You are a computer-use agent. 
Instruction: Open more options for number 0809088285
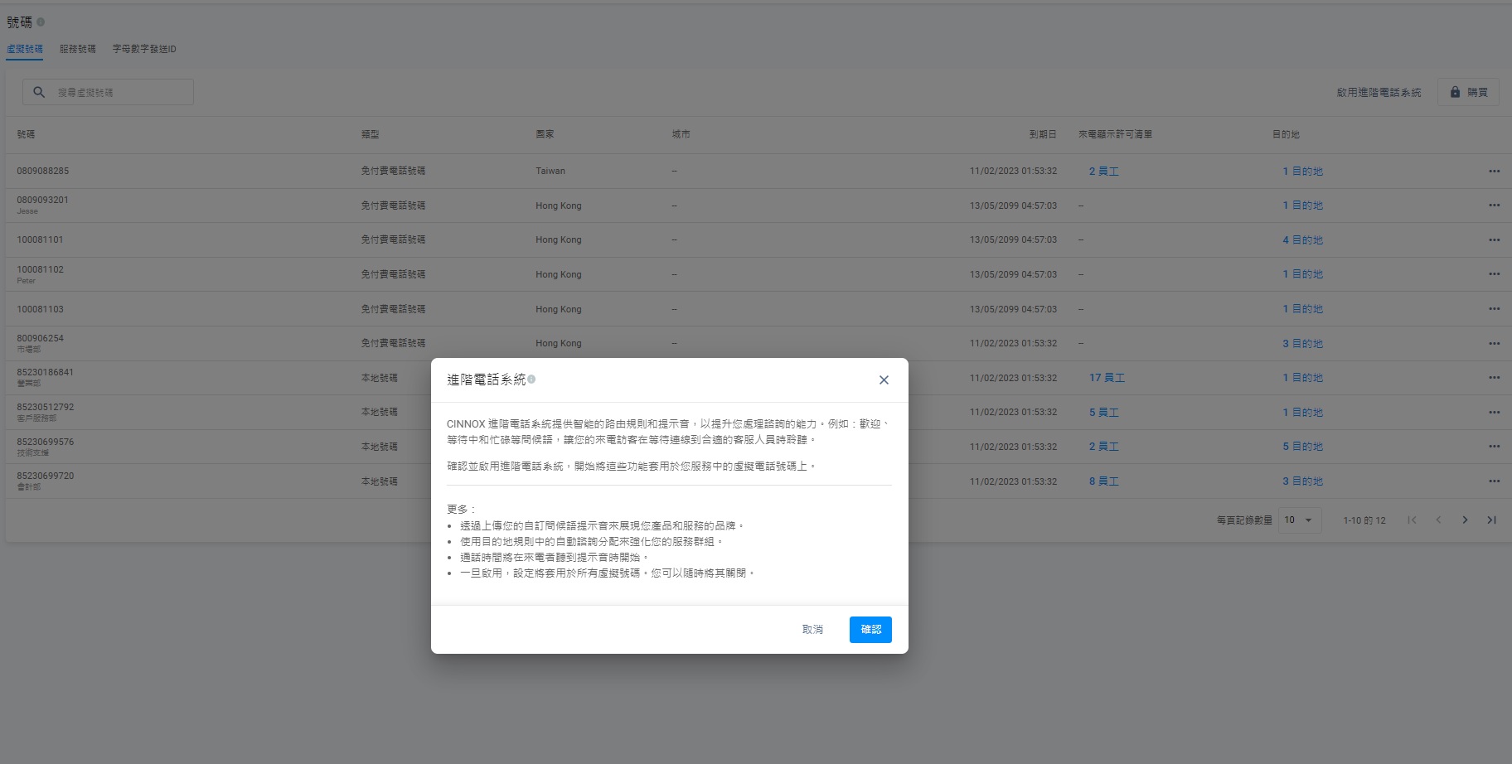click(1494, 172)
